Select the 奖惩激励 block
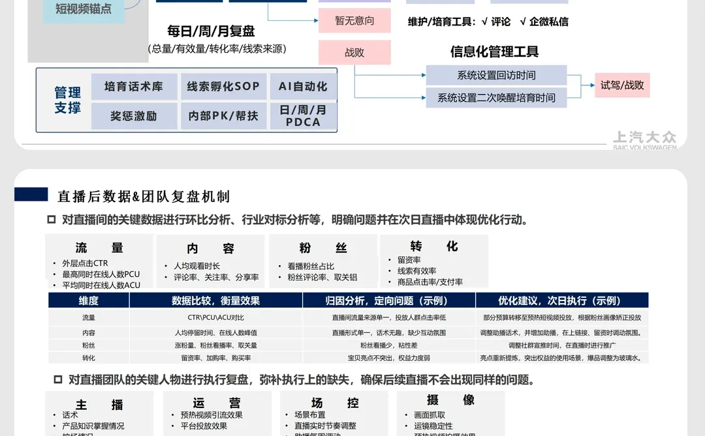 pyautogui.click(x=133, y=116)
